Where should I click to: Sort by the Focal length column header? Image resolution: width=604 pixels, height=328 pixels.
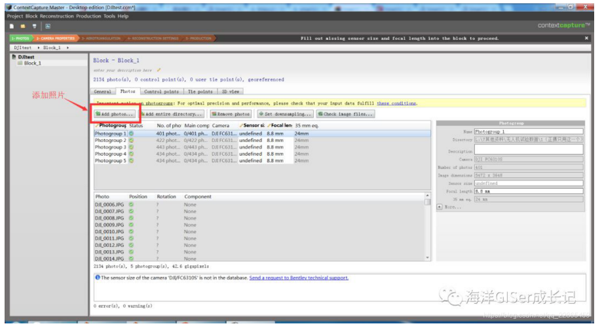(x=280, y=126)
